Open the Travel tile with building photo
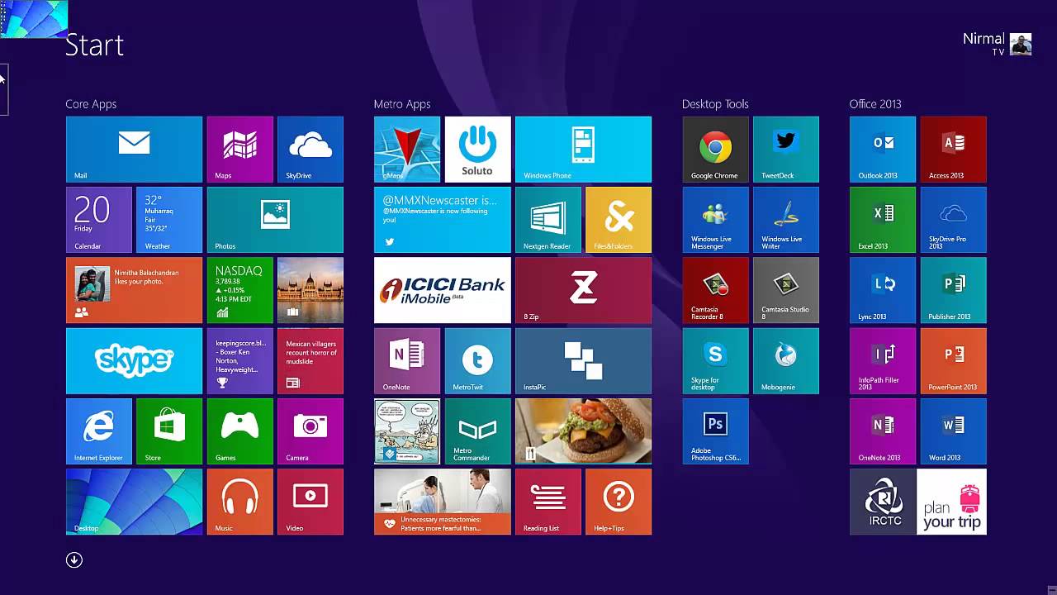Screen dimensions: 1057x595 pos(310,290)
